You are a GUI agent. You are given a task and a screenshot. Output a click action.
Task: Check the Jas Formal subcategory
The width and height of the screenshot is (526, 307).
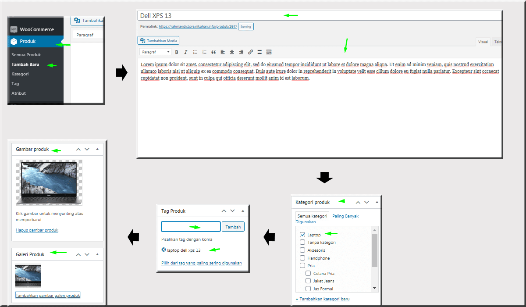[308, 289]
